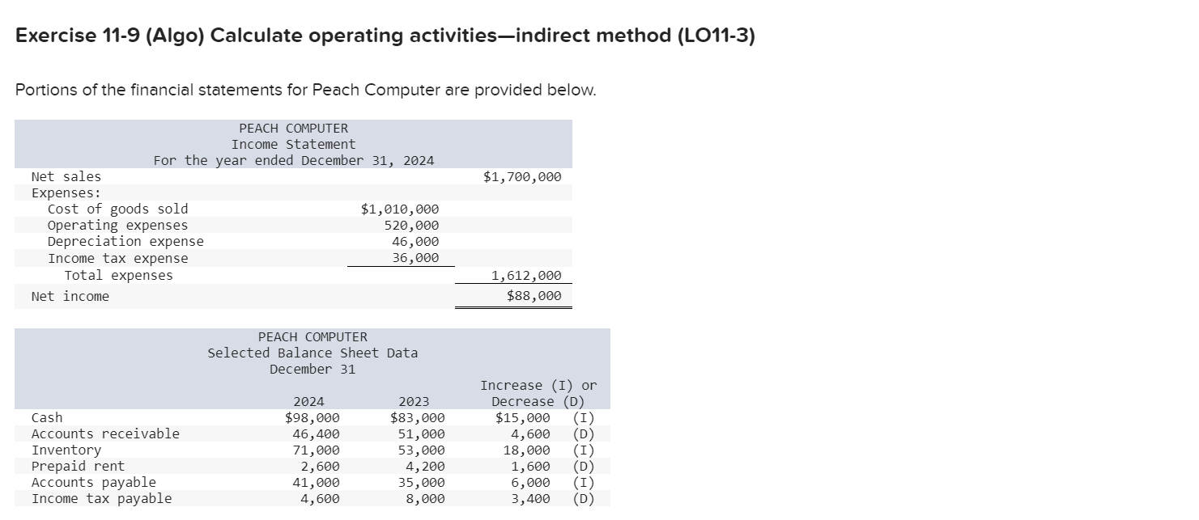
Task: Click the 71,000 inventory 2024 value
Action: click(317, 450)
